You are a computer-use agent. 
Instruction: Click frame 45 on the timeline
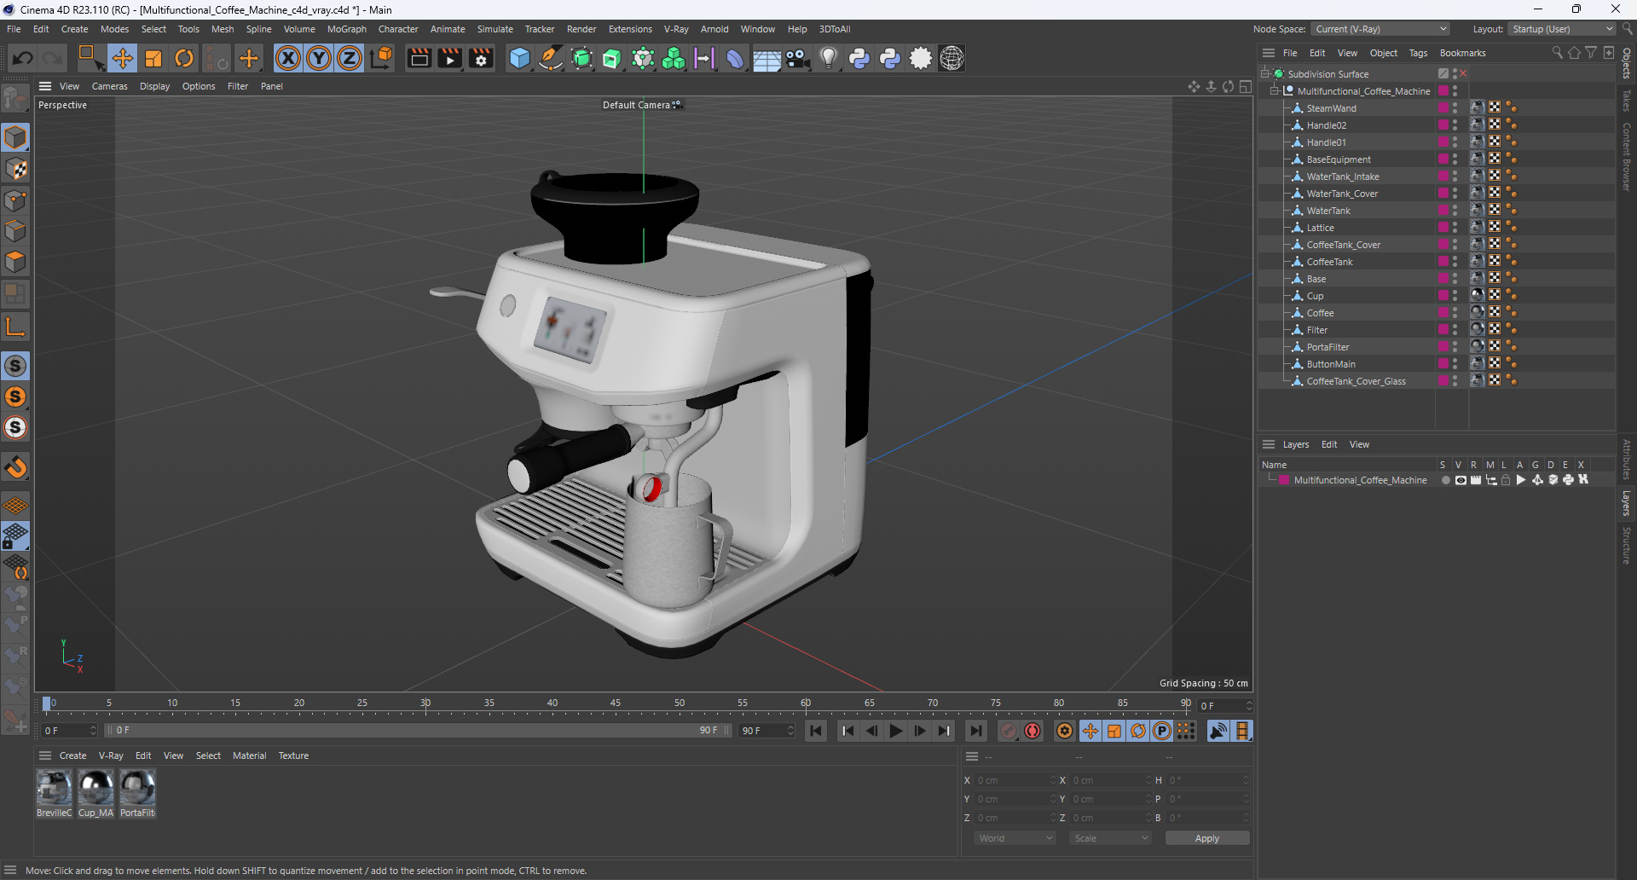click(616, 704)
